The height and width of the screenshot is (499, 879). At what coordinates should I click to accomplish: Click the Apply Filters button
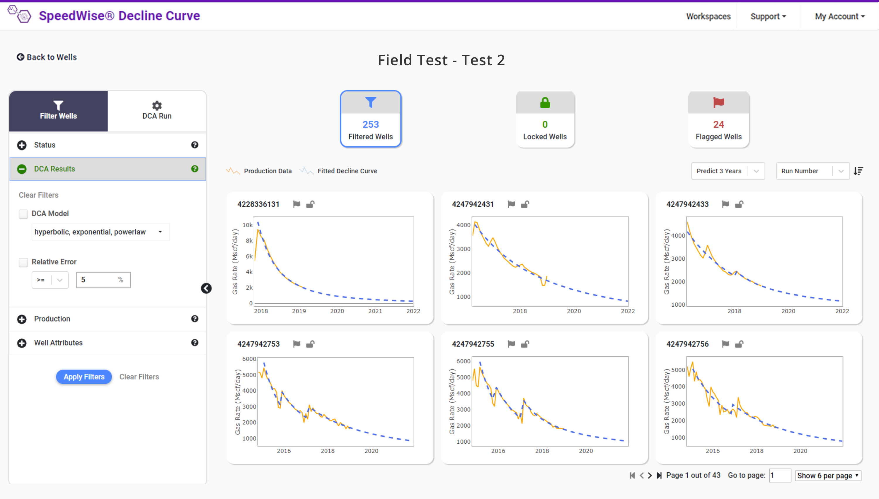click(x=84, y=376)
